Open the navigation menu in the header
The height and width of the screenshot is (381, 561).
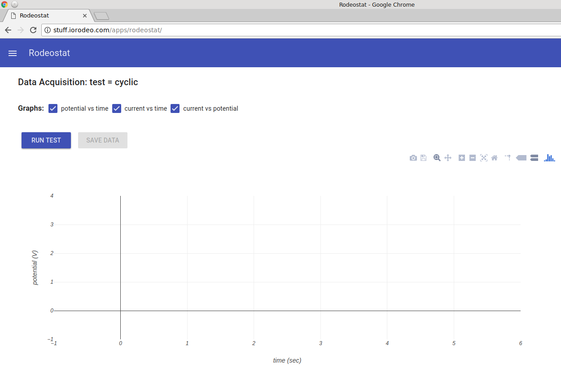click(x=12, y=53)
